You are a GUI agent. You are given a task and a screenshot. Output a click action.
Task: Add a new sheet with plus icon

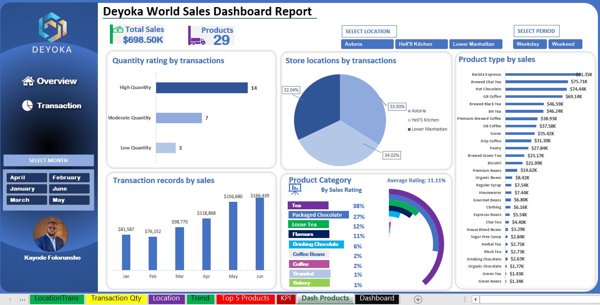pos(418,299)
